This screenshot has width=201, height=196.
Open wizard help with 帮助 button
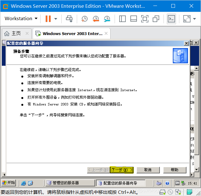pos(175,170)
